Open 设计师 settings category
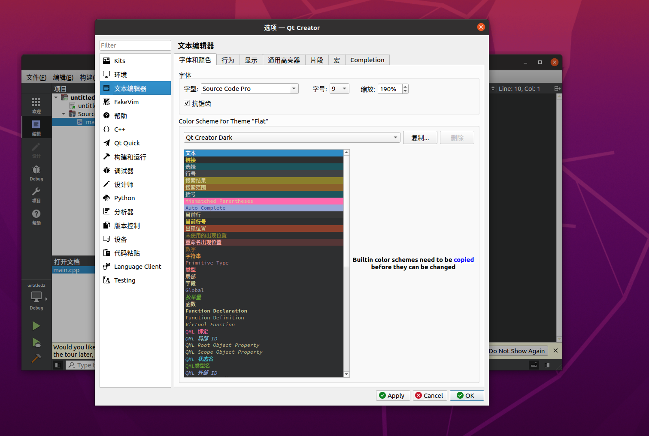 tap(135, 184)
